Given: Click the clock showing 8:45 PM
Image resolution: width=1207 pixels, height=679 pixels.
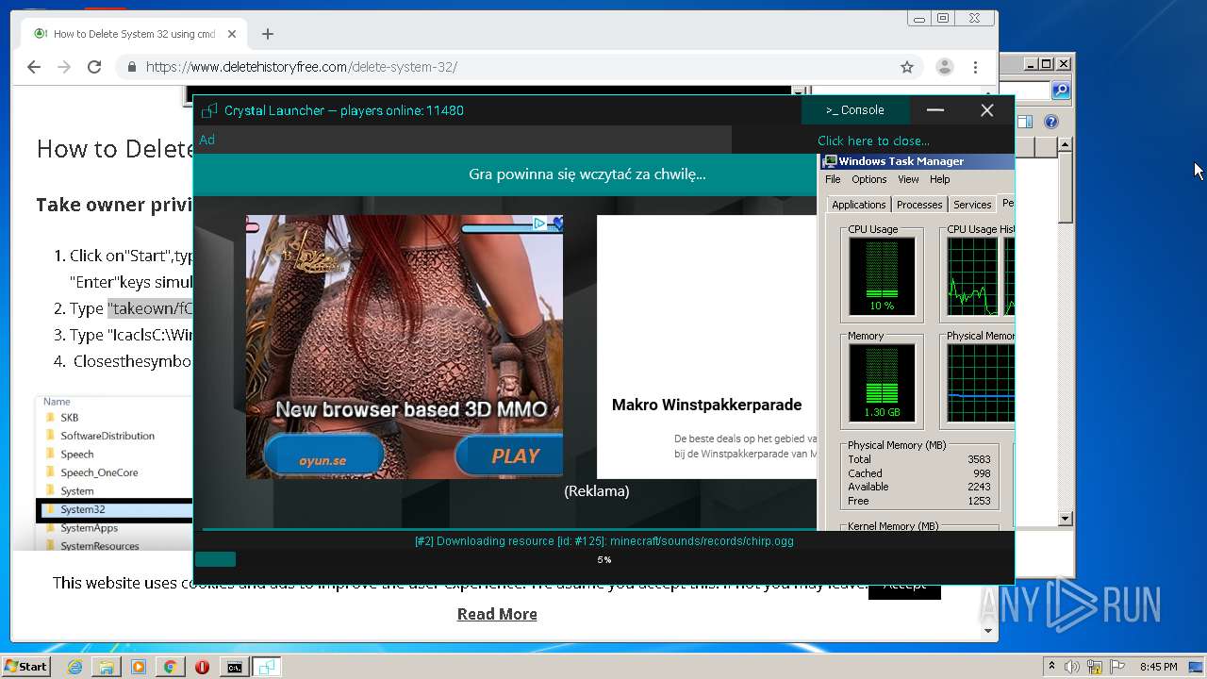Looking at the screenshot, I should pyautogui.click(x=1159, y=667).
